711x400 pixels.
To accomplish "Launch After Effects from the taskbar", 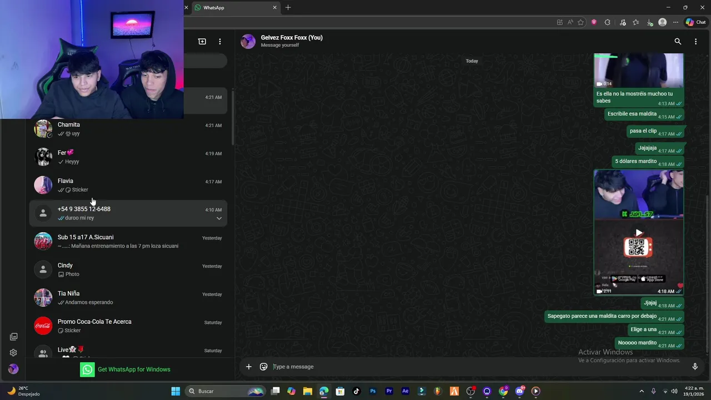I will pos(405,391).
